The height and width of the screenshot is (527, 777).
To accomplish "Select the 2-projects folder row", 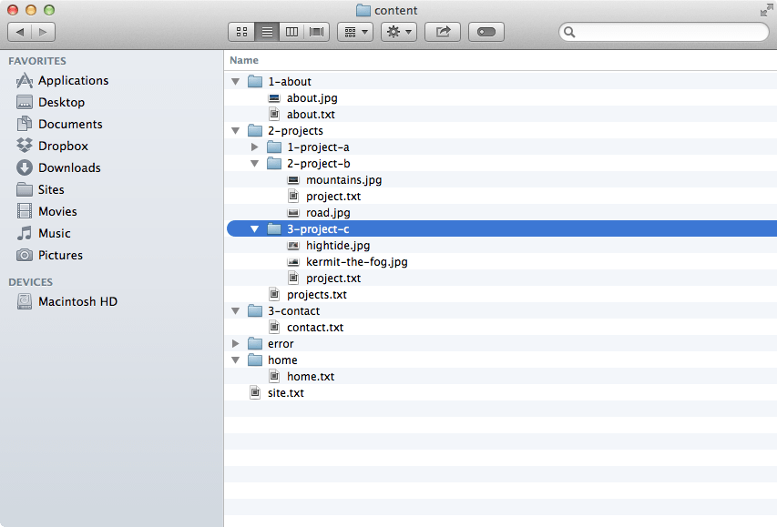I will [500, 130].
